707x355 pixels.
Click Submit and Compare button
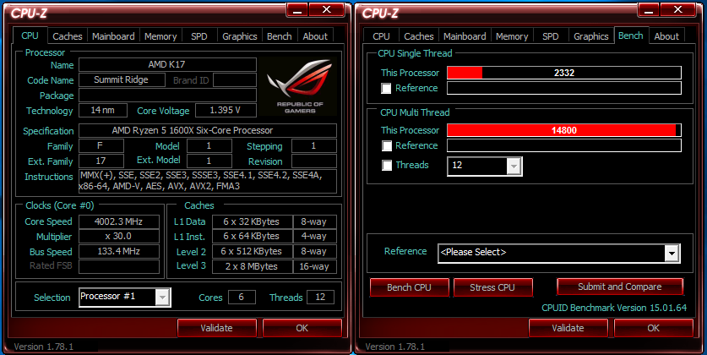pos(620,287)
